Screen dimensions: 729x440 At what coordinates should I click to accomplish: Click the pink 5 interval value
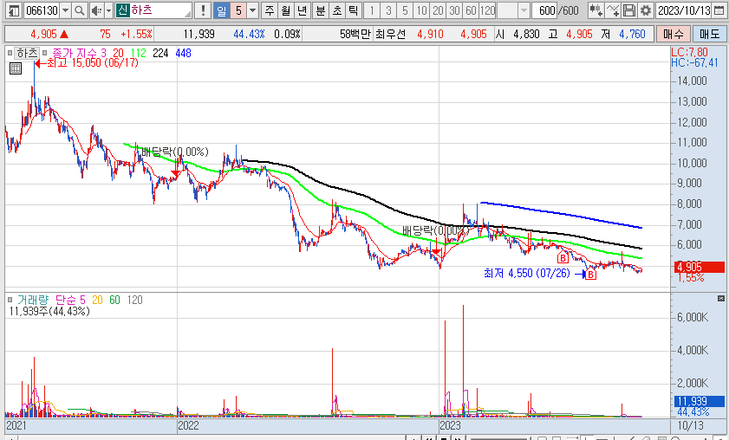(x=238, y=10)
